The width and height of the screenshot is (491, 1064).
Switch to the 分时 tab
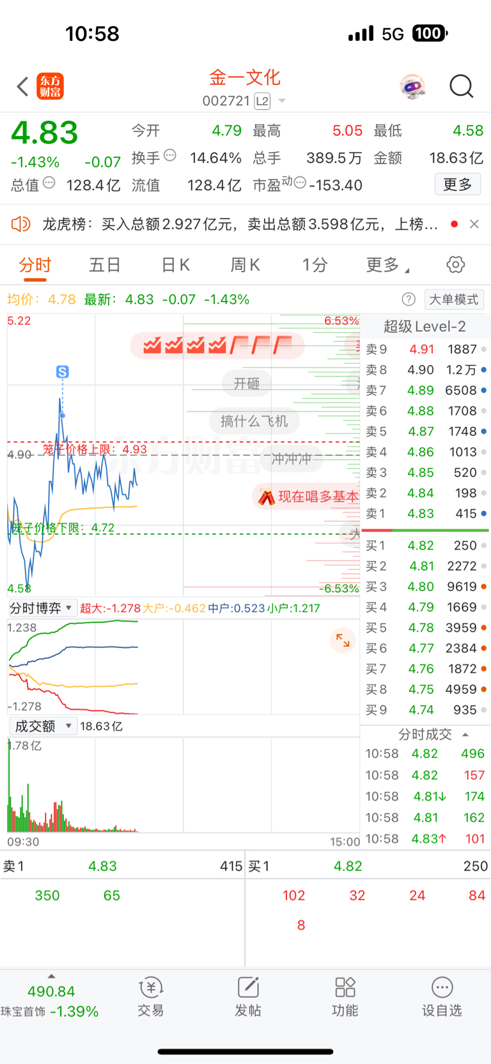pos(35,265)
